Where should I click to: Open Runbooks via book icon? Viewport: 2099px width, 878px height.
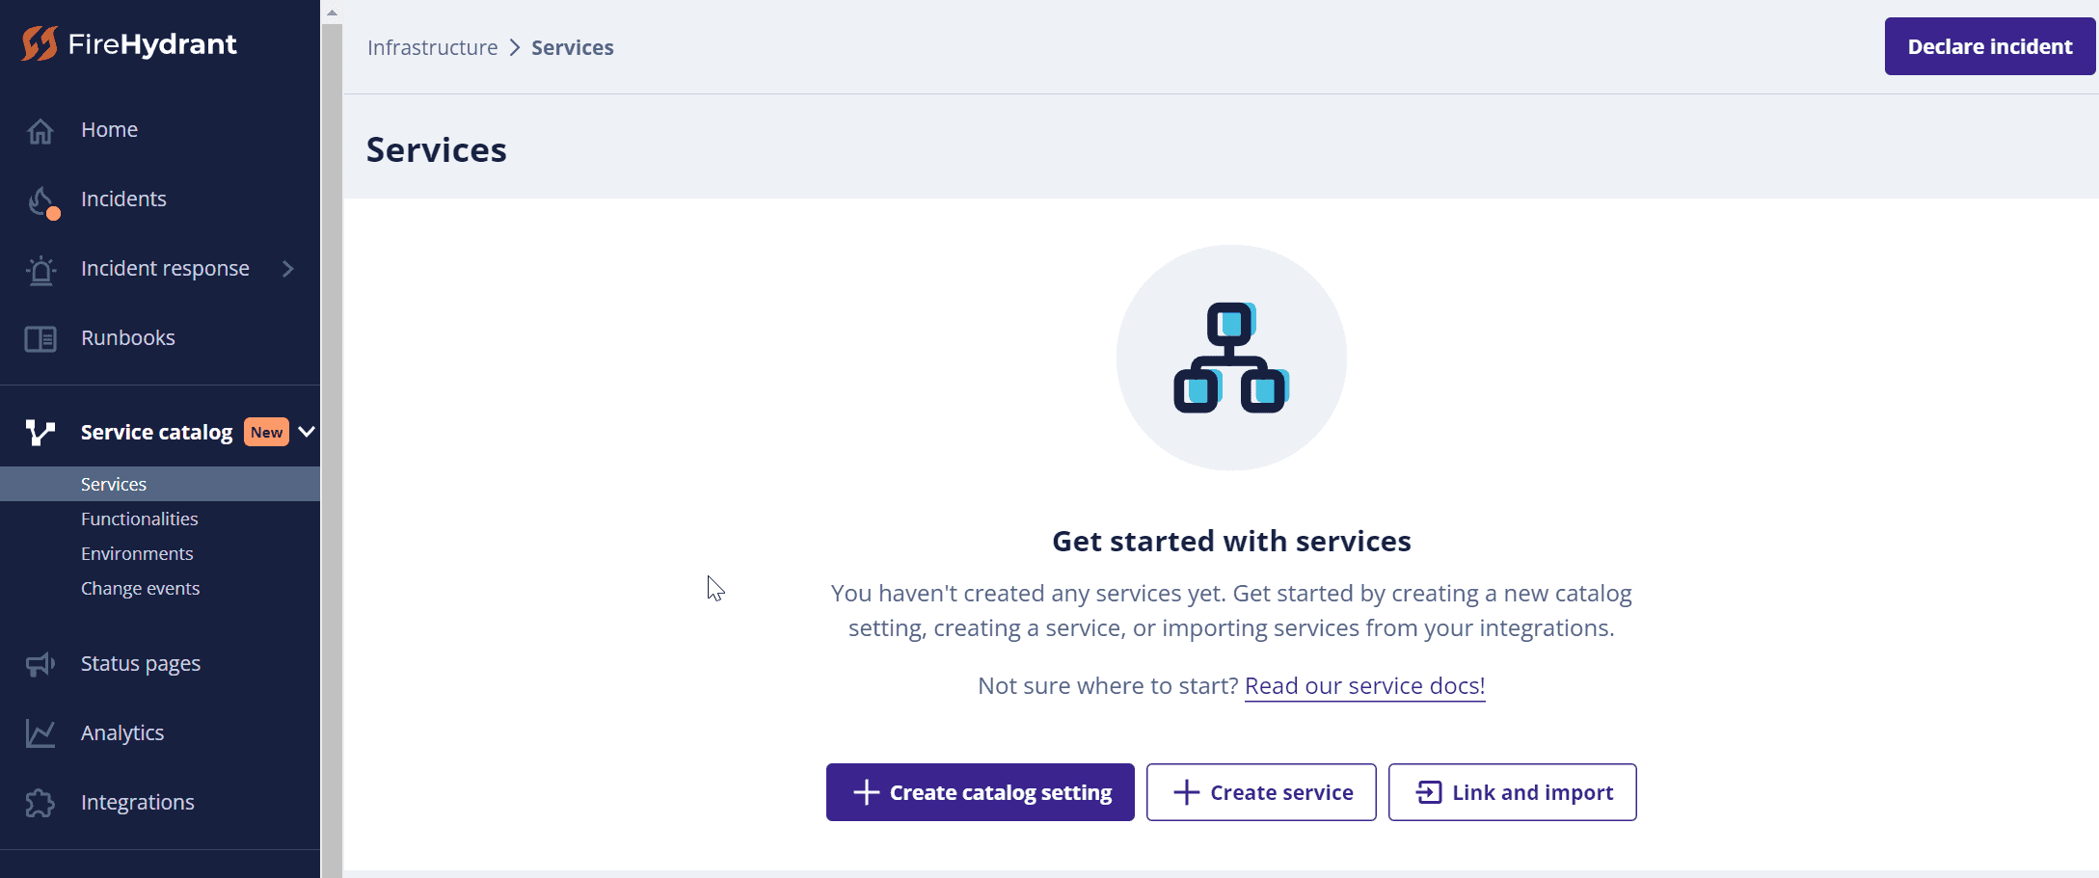[40, 338]
